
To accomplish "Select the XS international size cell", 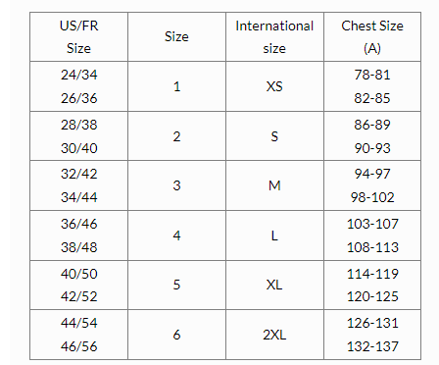I will pyautogui.click(x=274, y=86).
